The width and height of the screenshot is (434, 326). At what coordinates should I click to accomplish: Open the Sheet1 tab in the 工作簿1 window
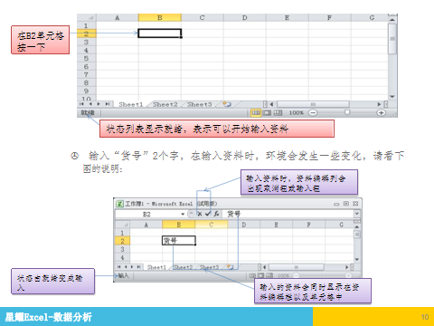point(156,267)
